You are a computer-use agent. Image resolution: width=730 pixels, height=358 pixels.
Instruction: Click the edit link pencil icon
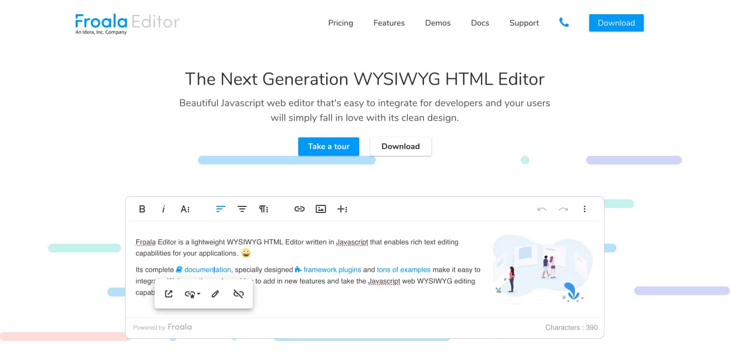click(215, 294)
